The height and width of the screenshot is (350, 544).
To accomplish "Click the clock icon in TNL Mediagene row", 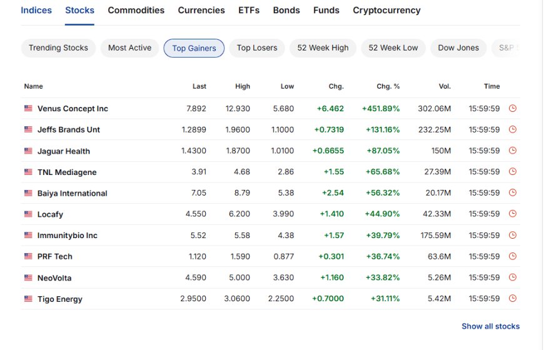I will click(513, 172).
